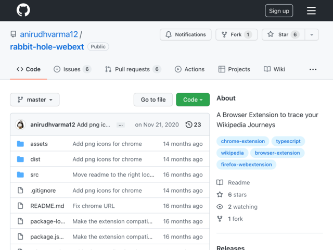Click the Wiki book icon
Image resolution: width=333 pixels, height=250 pixels.
pyautogui.click(x=267, y=69)
